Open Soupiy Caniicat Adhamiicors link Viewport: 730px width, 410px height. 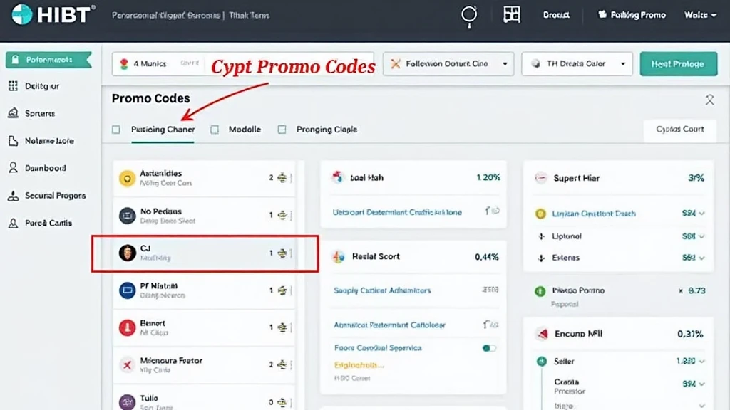[x=382, y=290]
